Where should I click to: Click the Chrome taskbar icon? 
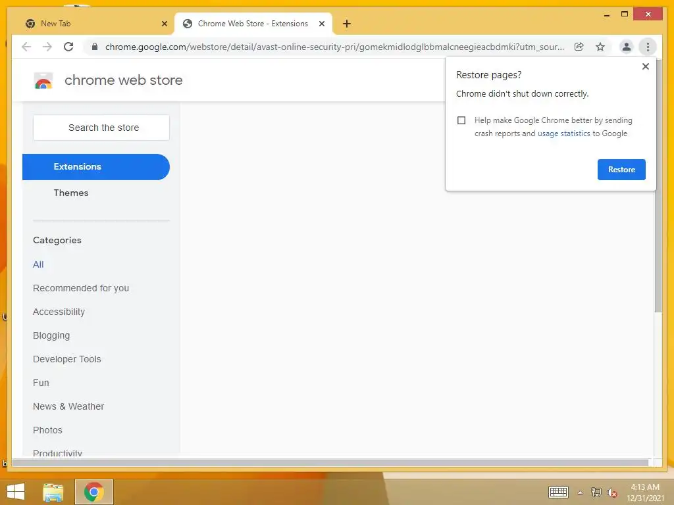pos(93,492)
